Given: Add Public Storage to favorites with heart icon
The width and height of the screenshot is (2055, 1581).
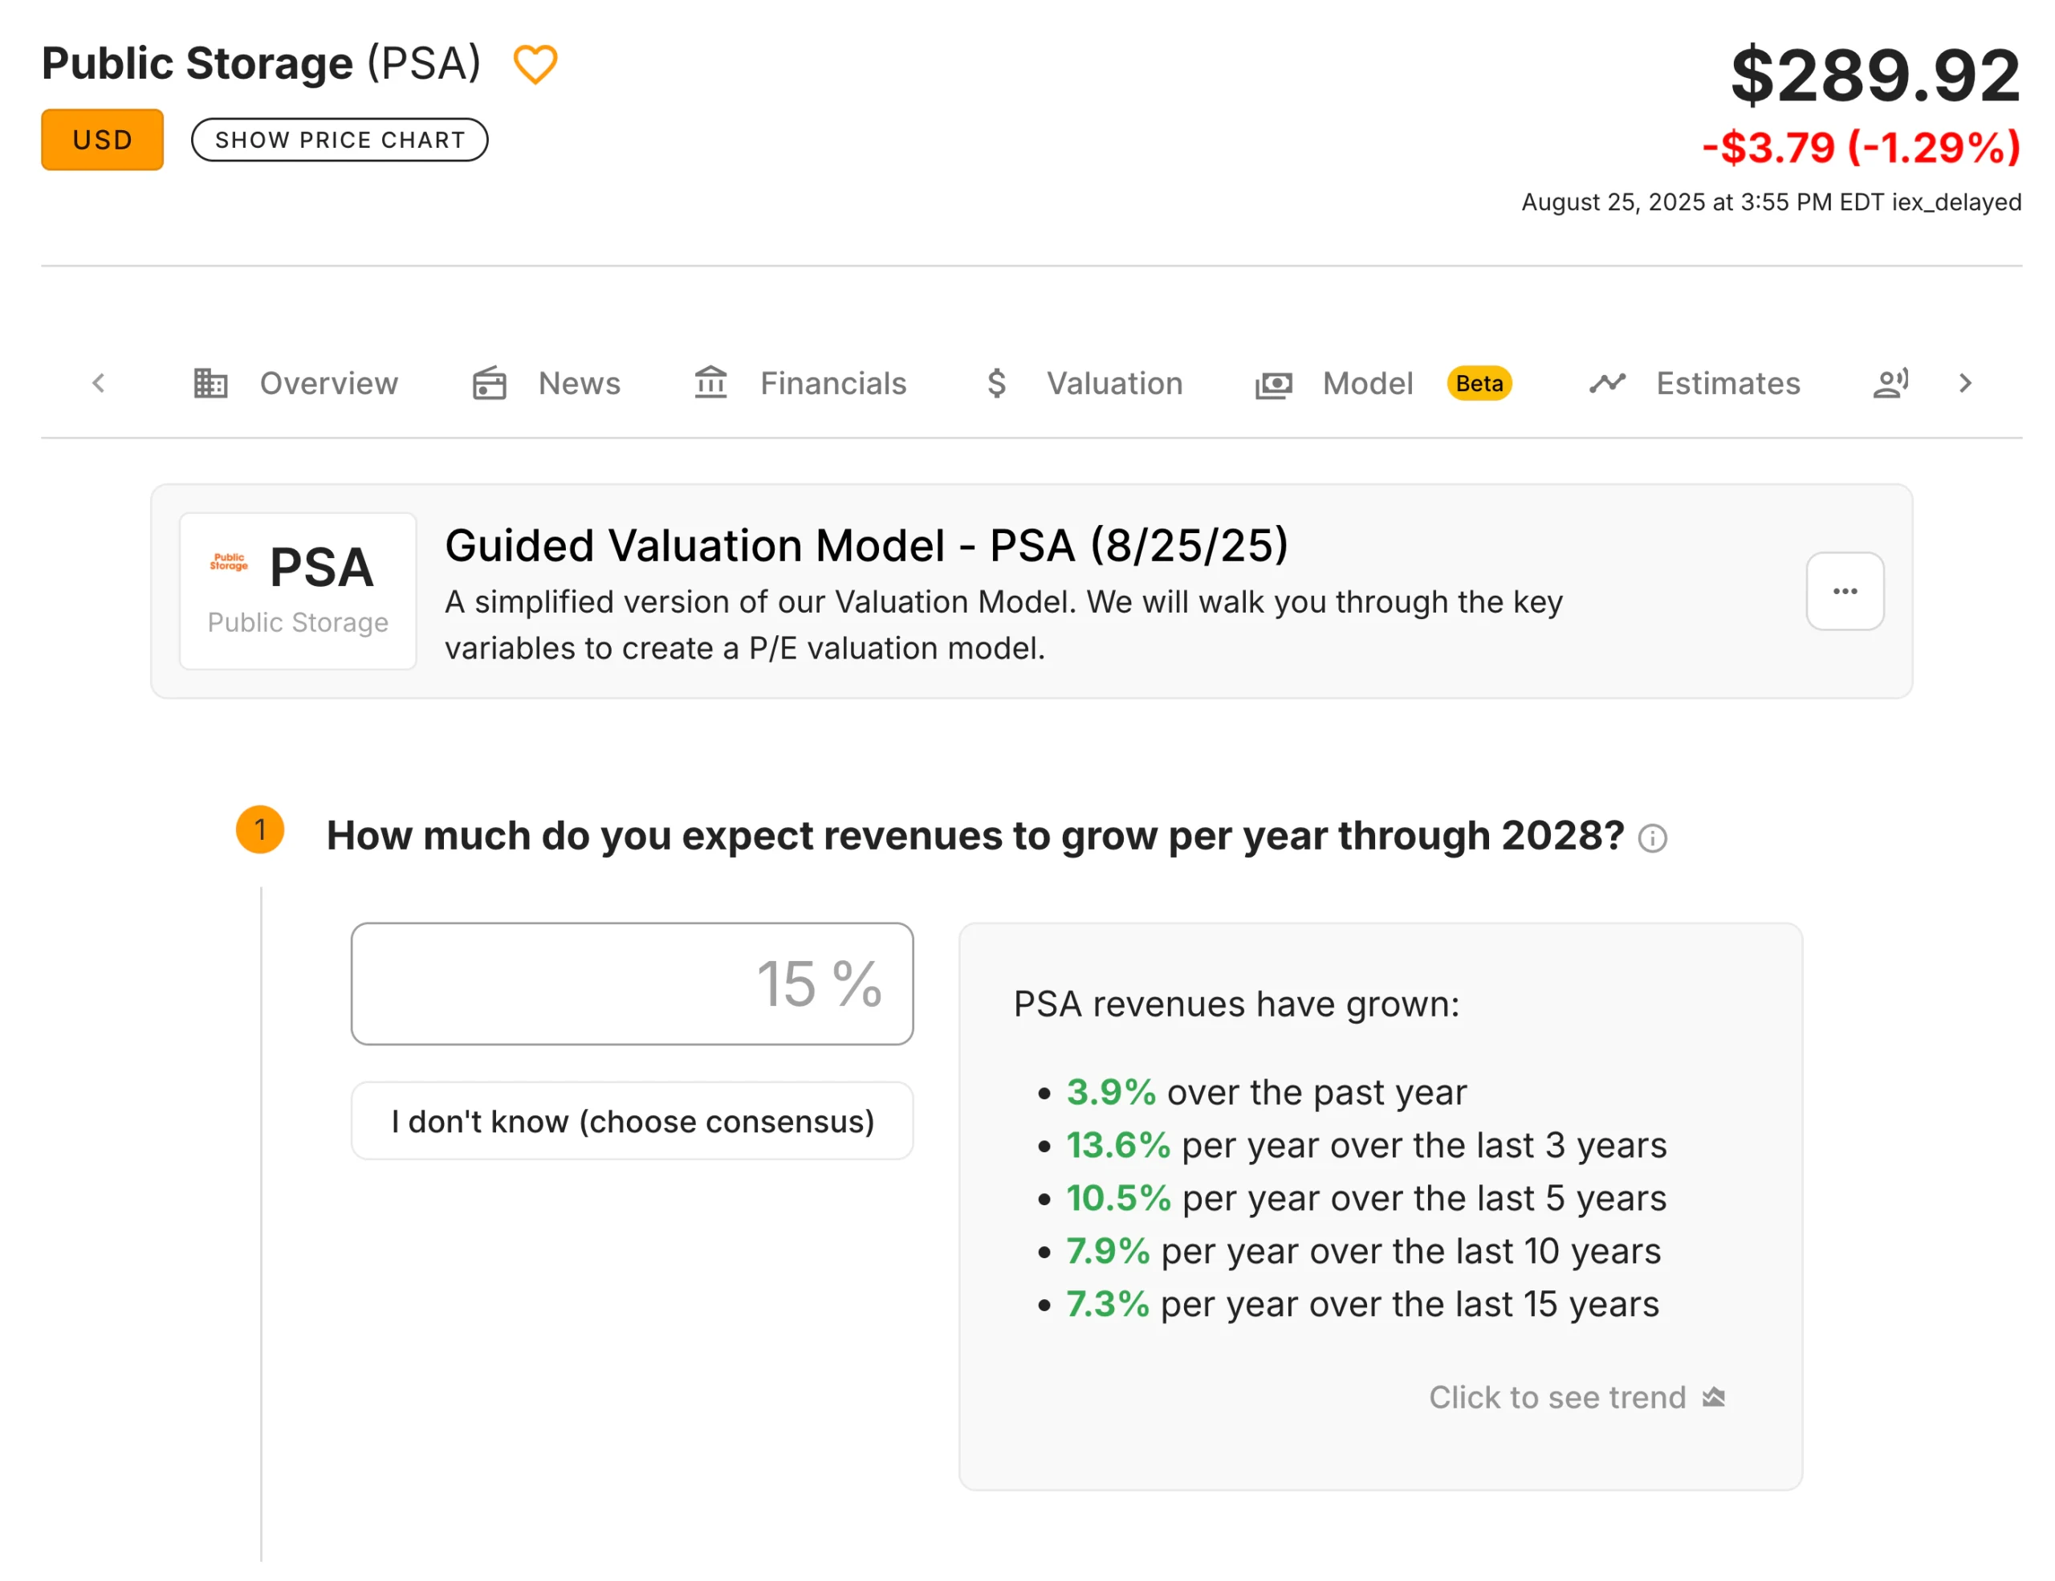Looking at the screenshot, I should pos(535,65).
